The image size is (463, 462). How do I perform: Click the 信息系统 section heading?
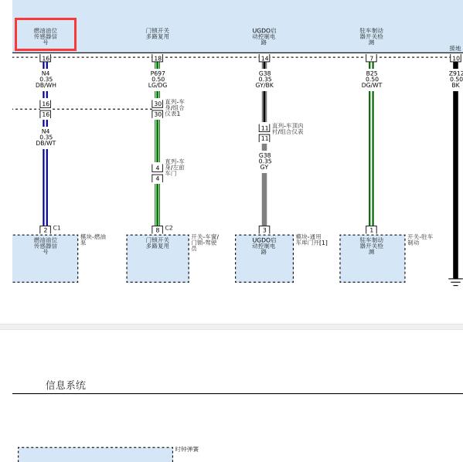(x=66, y=385)
